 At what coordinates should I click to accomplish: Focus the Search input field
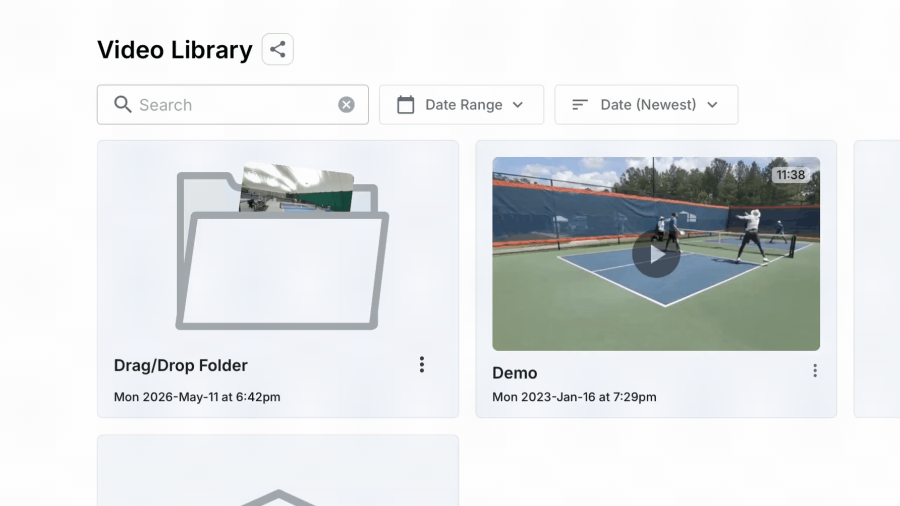[233, 104]
